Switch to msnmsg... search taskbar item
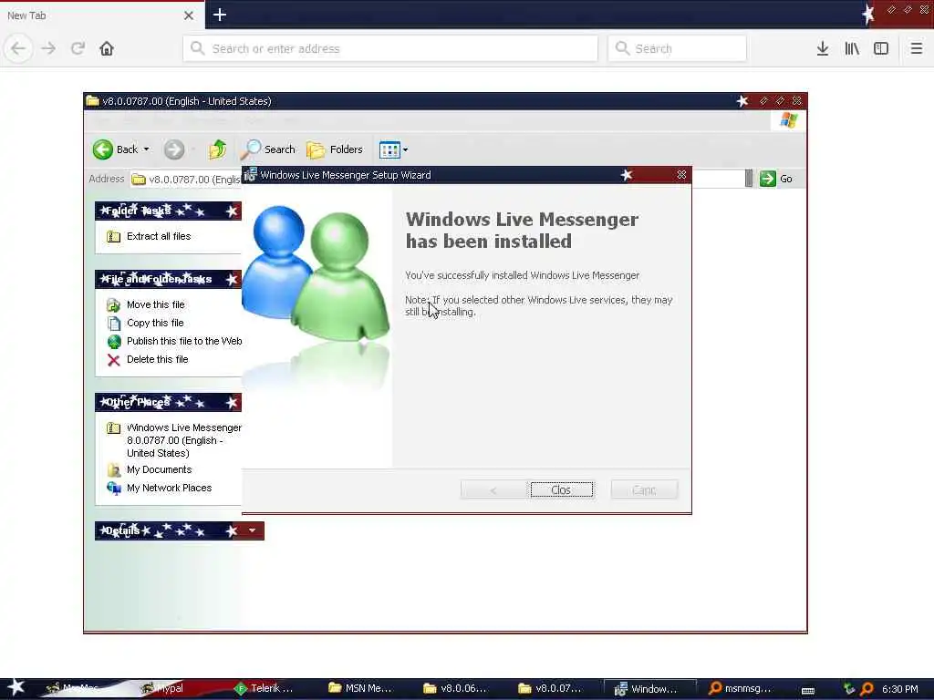This screenshot has height=700, width=934. (741, 688)
